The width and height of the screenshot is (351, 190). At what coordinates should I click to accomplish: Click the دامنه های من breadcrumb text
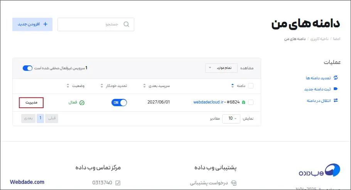click(295, 39)
